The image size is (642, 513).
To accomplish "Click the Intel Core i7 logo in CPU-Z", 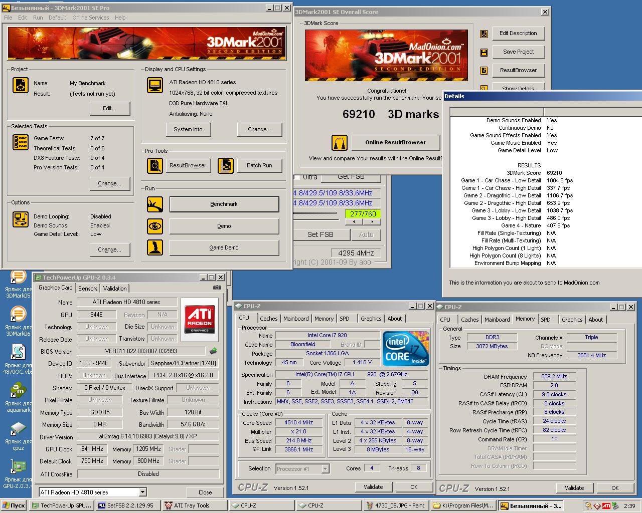I will pyautogui.click(x=406, y=348).
